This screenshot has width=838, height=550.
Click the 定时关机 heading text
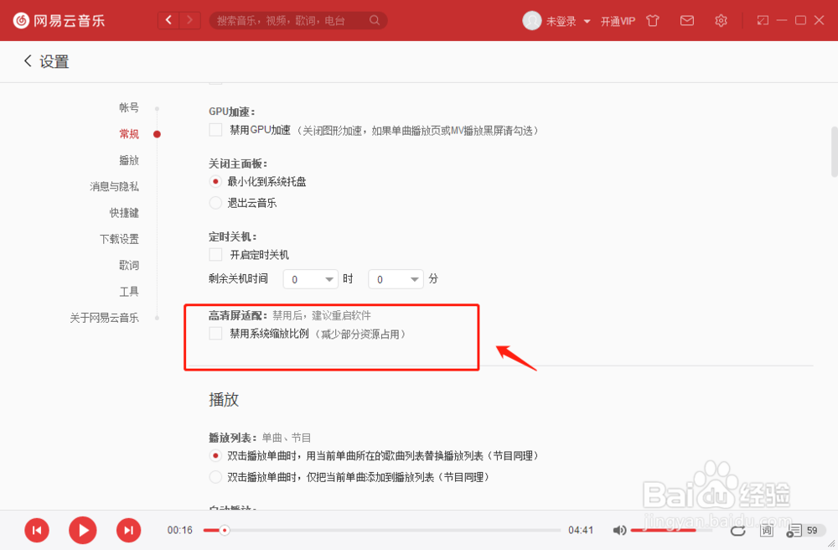[x=232, y=236]
